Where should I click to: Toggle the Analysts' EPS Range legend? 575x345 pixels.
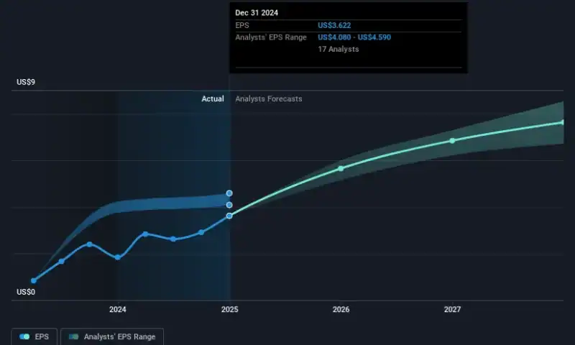pyautogui.click(x=112, y=336)
